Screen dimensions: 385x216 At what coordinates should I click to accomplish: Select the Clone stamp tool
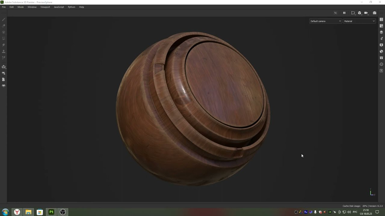4,51
